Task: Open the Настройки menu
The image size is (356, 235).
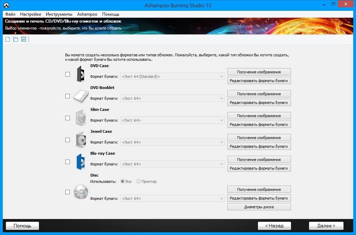Action: tap(31, 14)
